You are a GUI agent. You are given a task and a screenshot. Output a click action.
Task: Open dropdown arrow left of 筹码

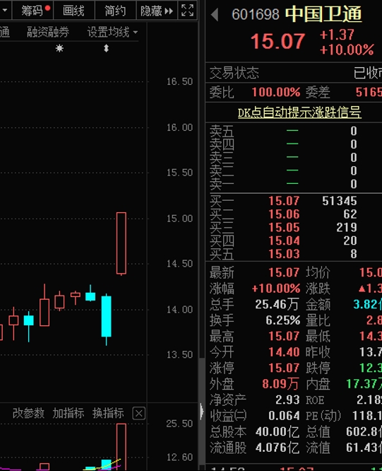5,11
